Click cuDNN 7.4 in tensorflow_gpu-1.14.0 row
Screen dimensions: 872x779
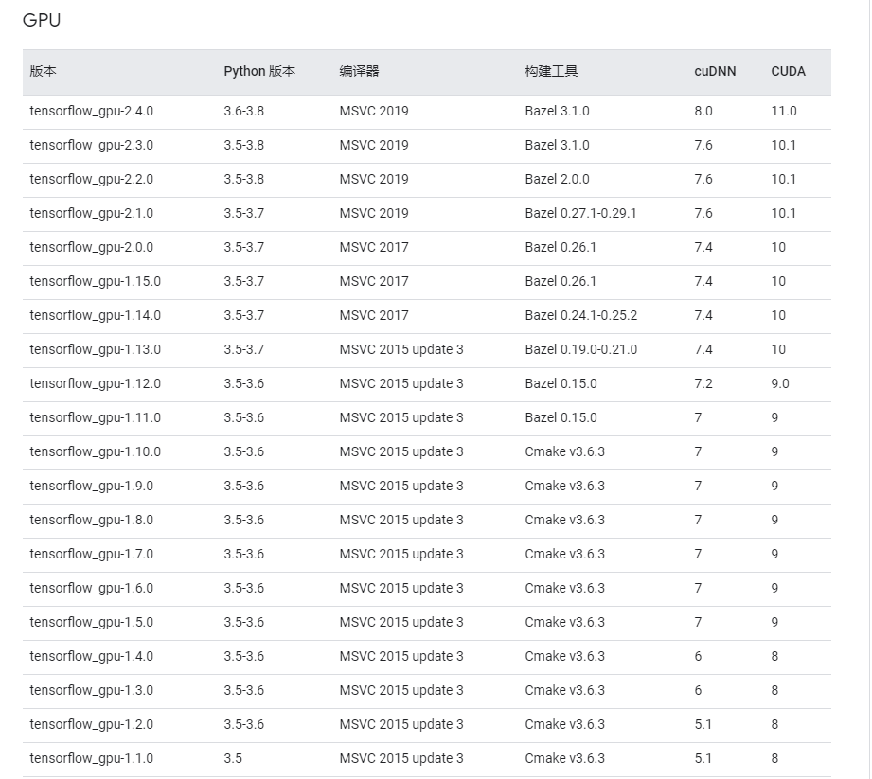(703, 315)
